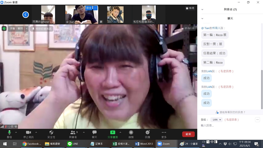Click taskbar clock showing 09:34

[245, 144]
